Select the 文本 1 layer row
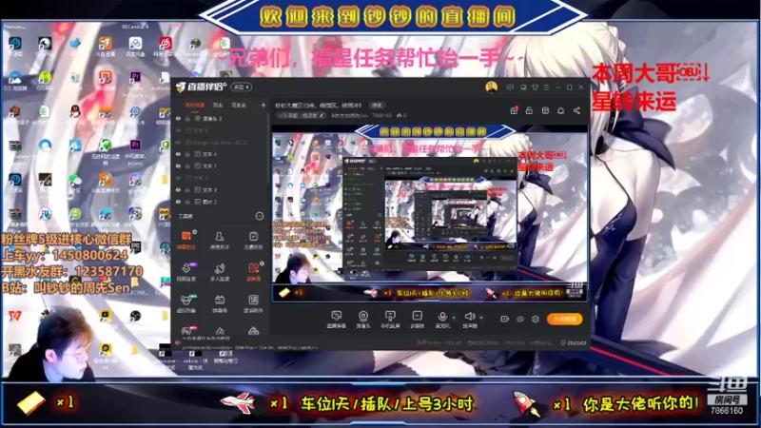The height and width of the screenshot is (428, 761). (221, 165)
